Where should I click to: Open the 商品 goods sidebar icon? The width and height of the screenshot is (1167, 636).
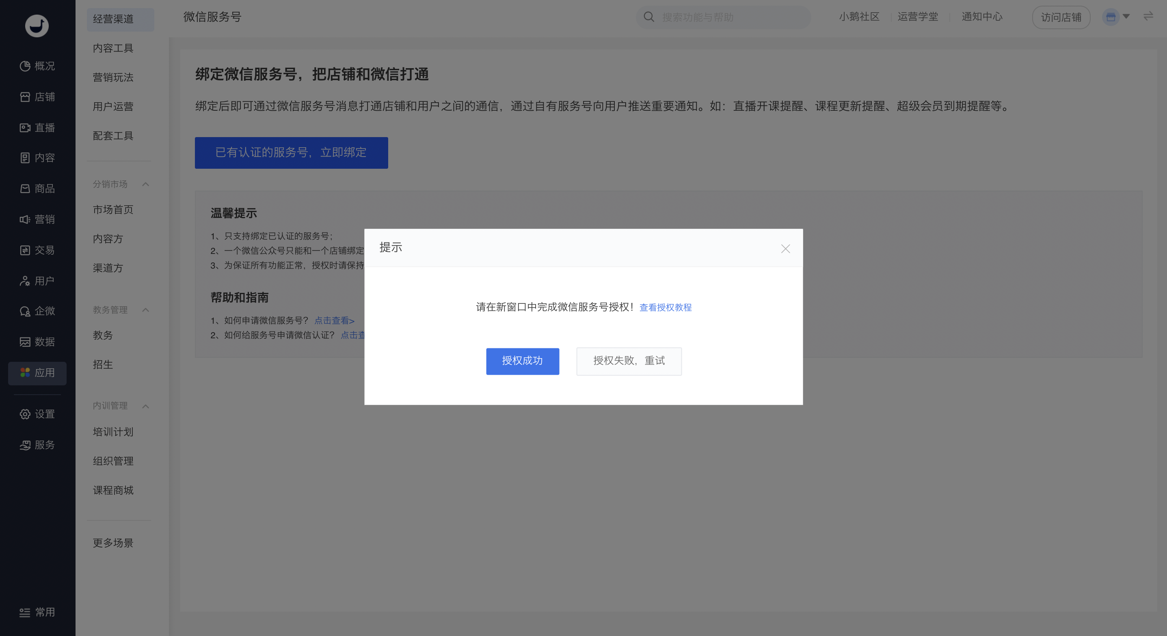pos(25,189)
